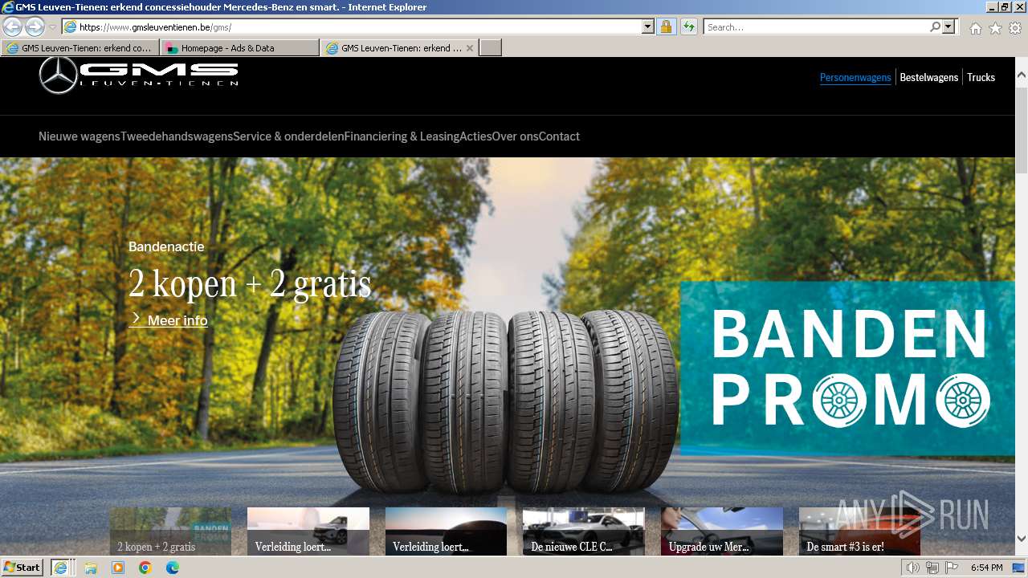Select Trucks in top navigation
The height and width of the screenshot is (578, 1028).
[x=981, y=78]
